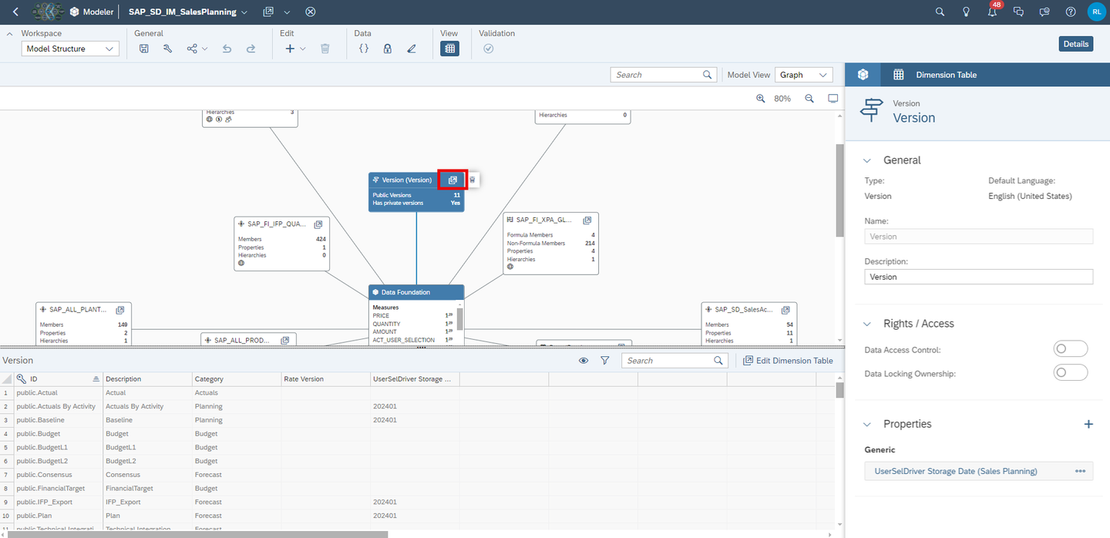Close the model with the circled X
This screenshot has height=538, width=1110.
pyautogui.click(x=310, y=12)
